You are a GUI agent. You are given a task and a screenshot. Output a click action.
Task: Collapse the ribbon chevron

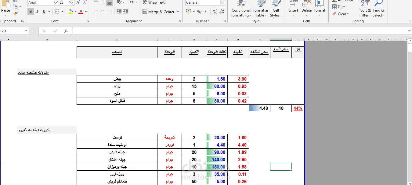(409, 21)
